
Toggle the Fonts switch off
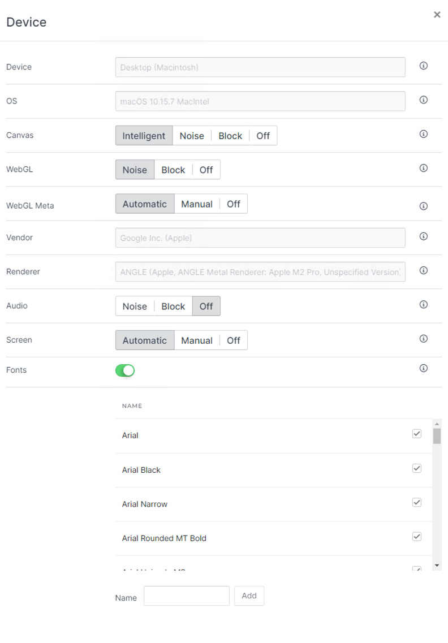click(125, 370)
